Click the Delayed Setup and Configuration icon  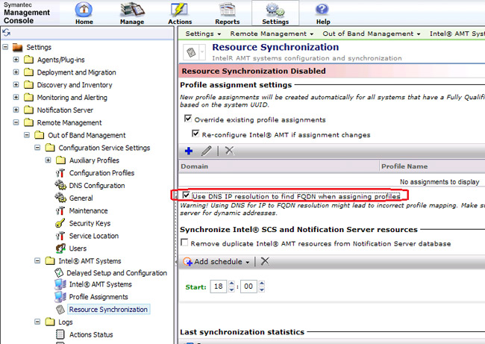click(x=59, y=272)
